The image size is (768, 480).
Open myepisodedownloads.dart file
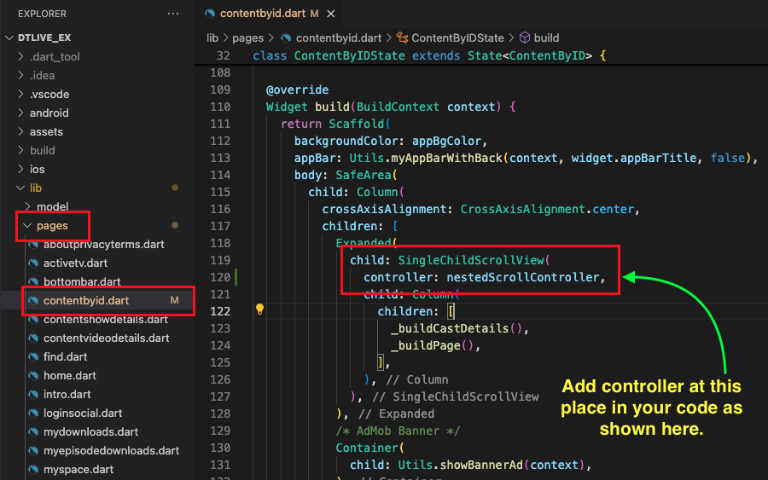click(x=111, y=451)
